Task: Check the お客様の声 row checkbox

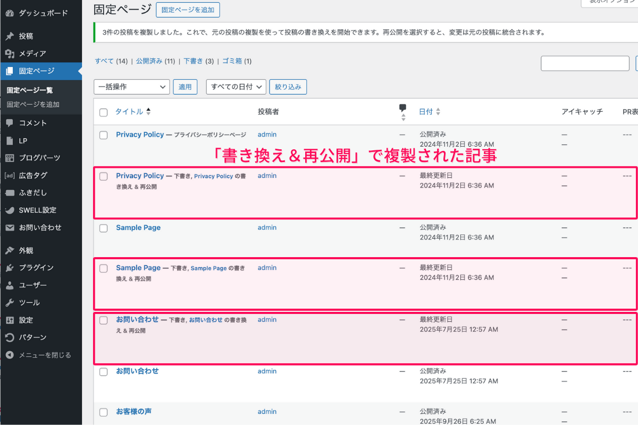Action: point(104,412)
